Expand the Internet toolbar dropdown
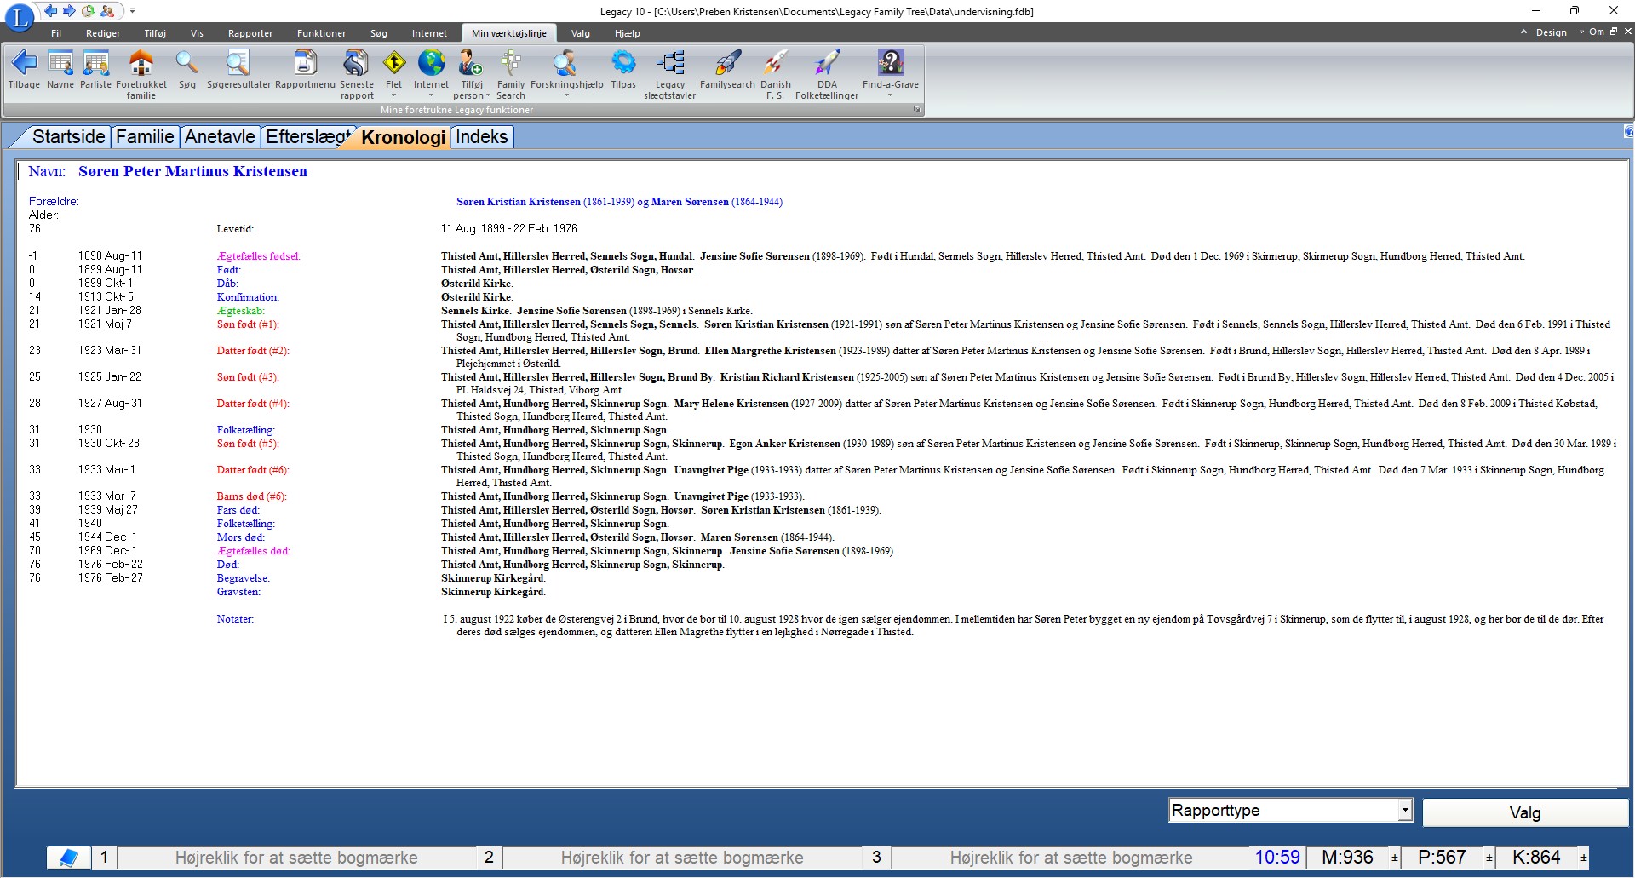Screen dimensions: 1635x878 pyautogui.click(x=431, y=95)
